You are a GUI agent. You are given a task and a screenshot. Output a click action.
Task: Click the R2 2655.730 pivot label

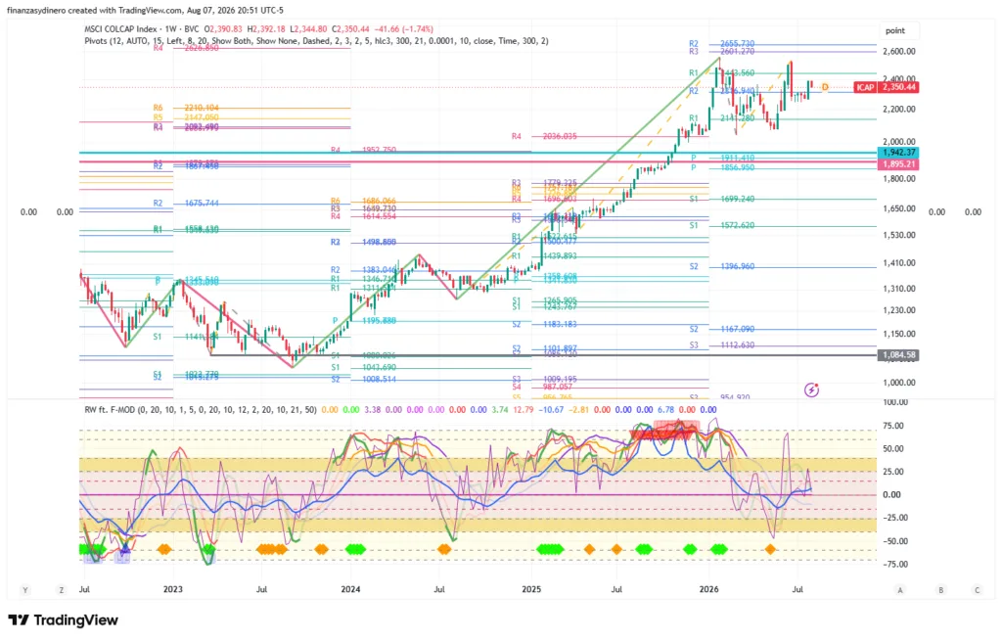click(722, 44)
